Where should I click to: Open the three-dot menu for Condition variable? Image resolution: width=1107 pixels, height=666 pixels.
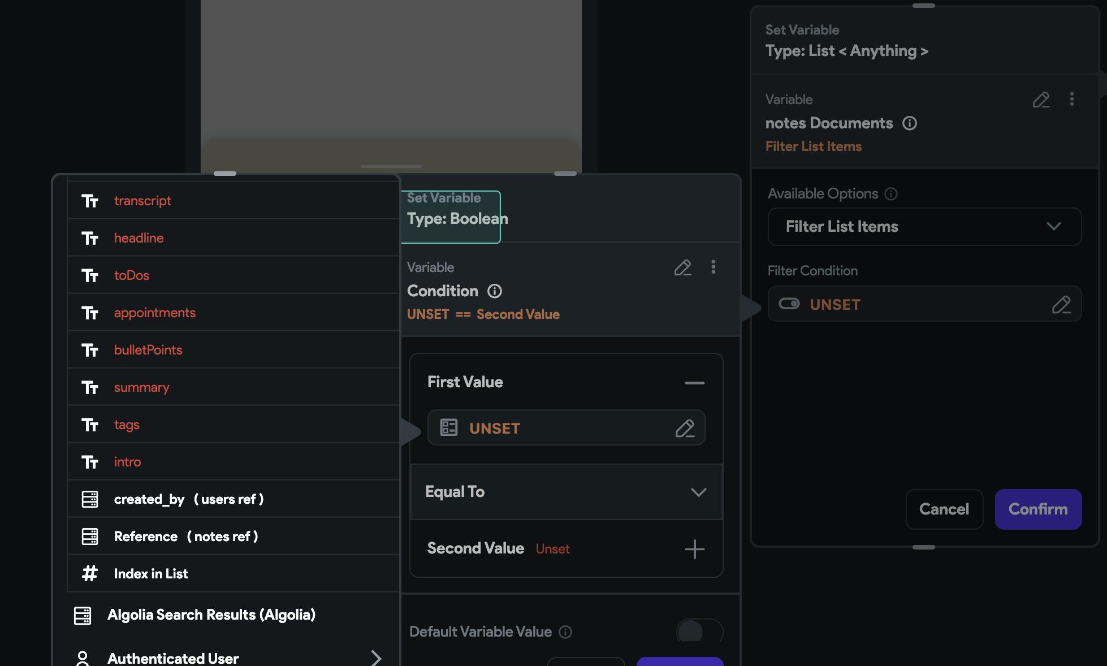point(714,267)
